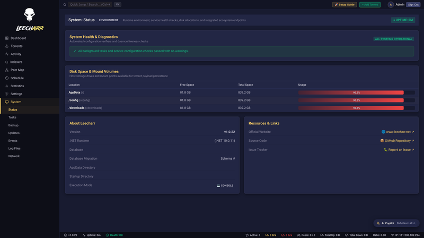Click the Schedule clock icon in sidebar

[7, 78]
